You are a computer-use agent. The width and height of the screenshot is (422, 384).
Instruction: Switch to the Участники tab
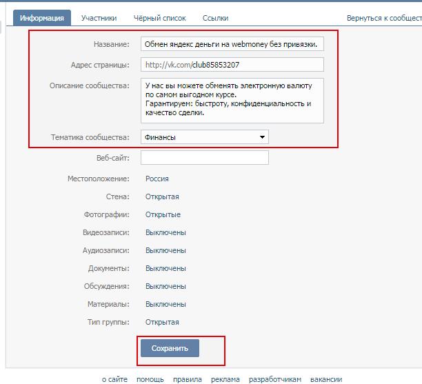[x=99, y=18]
